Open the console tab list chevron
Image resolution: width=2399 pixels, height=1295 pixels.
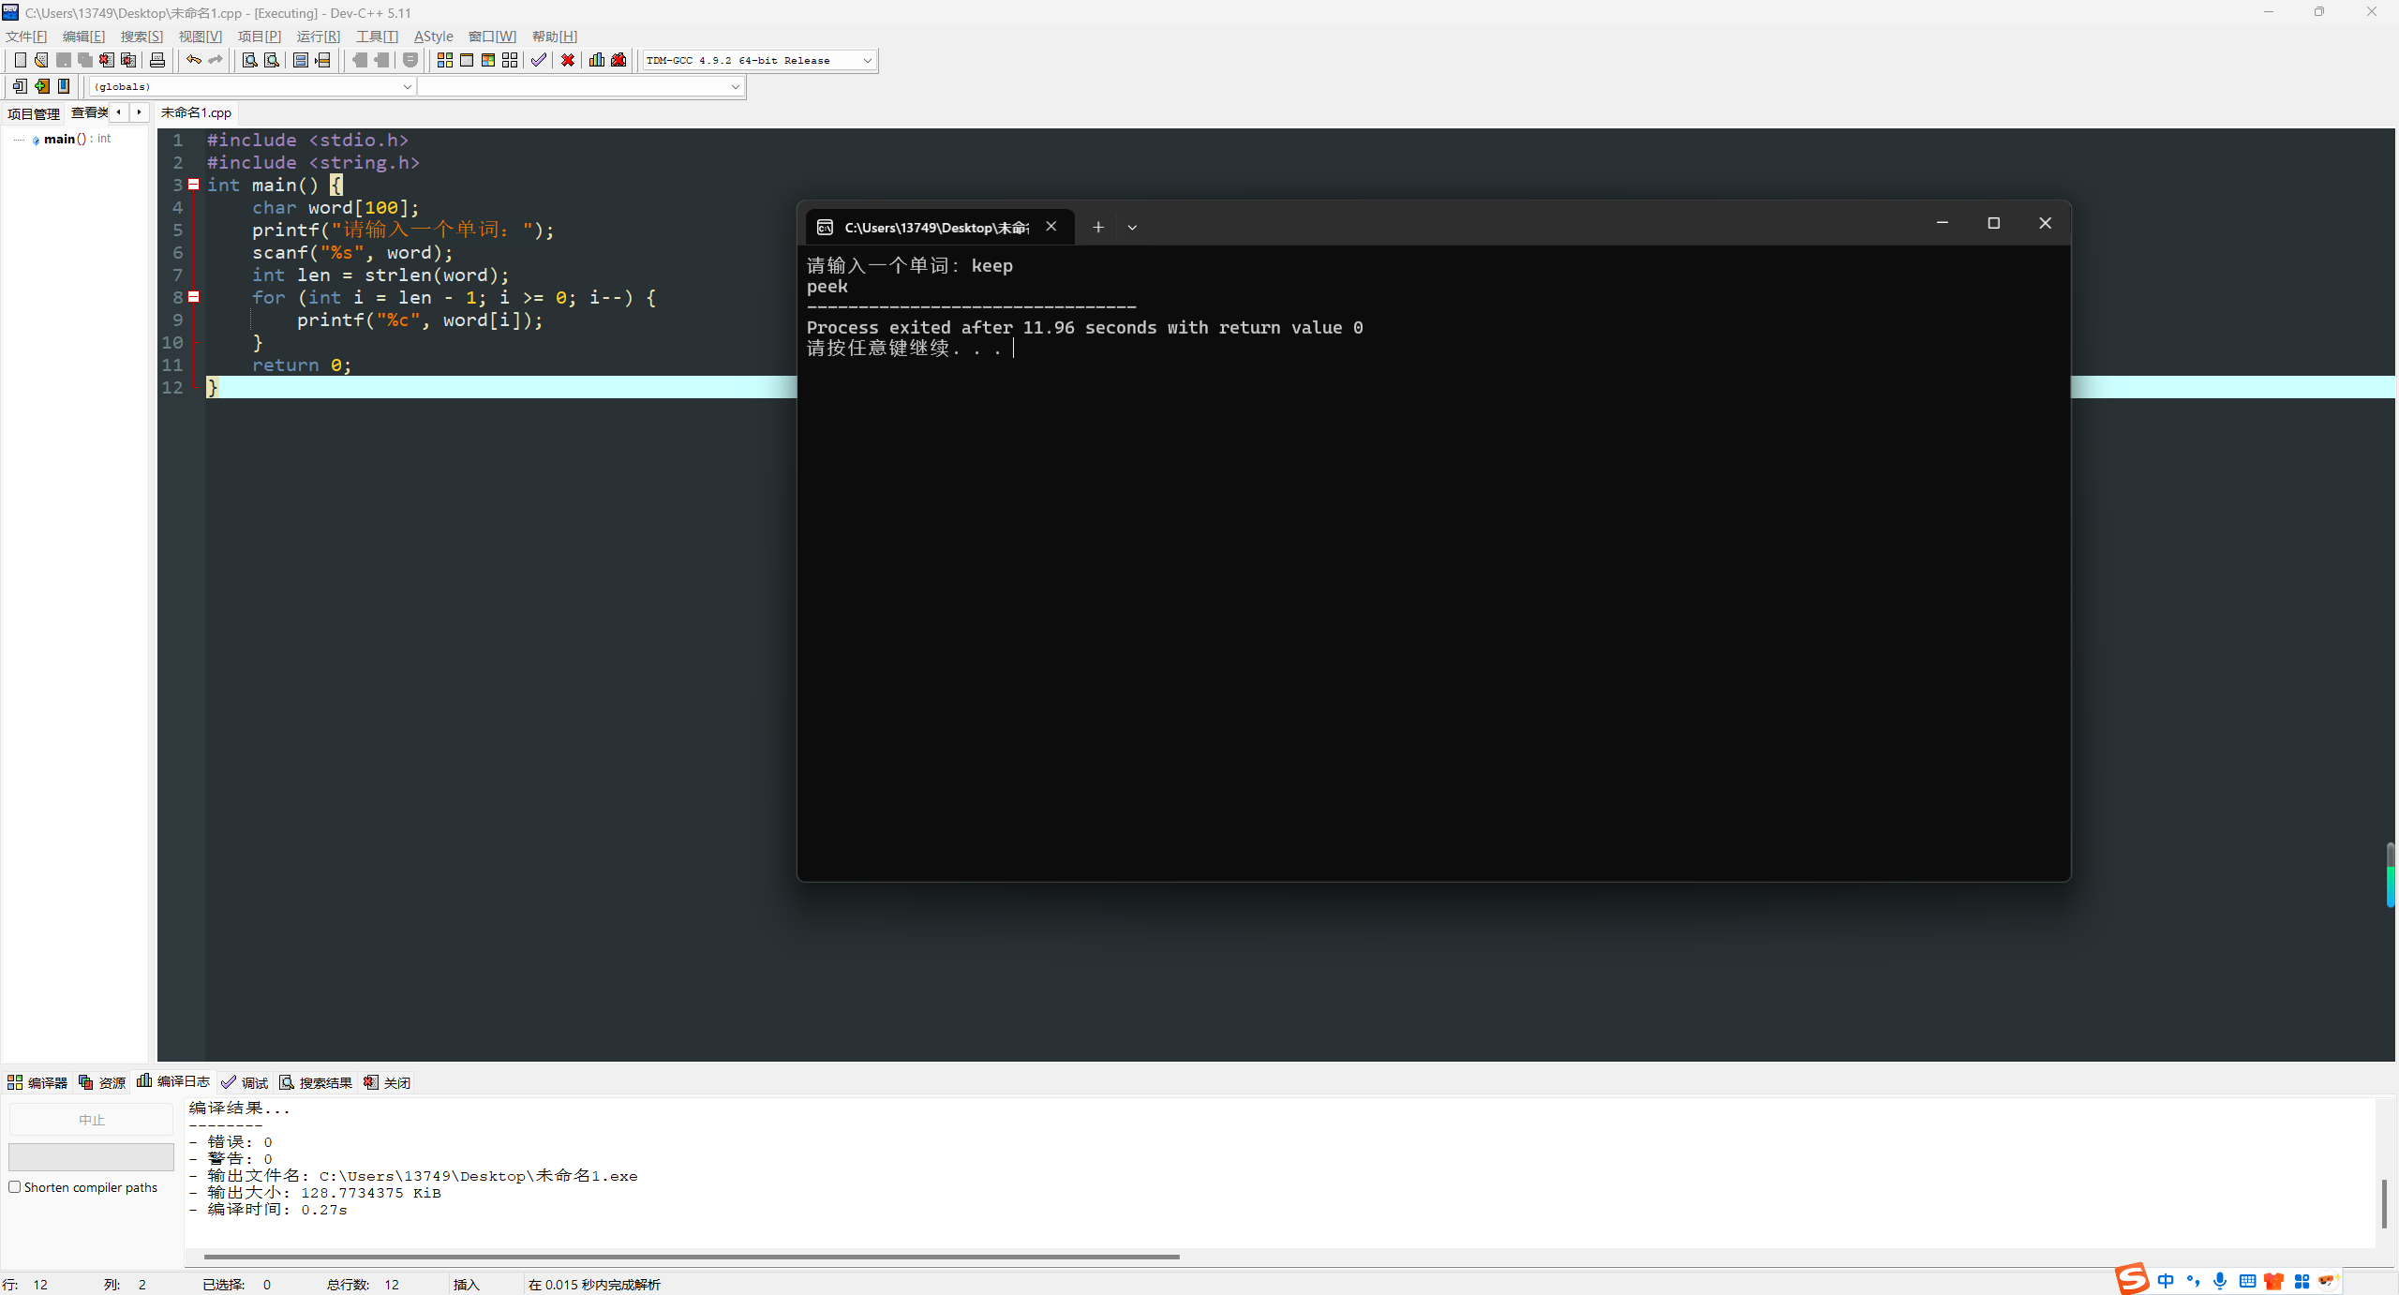[1132, 228]
